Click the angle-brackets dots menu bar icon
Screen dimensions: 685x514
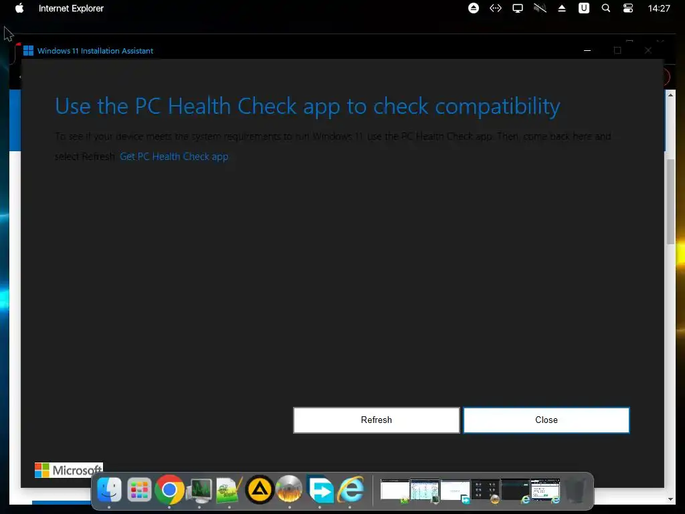(496, 8)
